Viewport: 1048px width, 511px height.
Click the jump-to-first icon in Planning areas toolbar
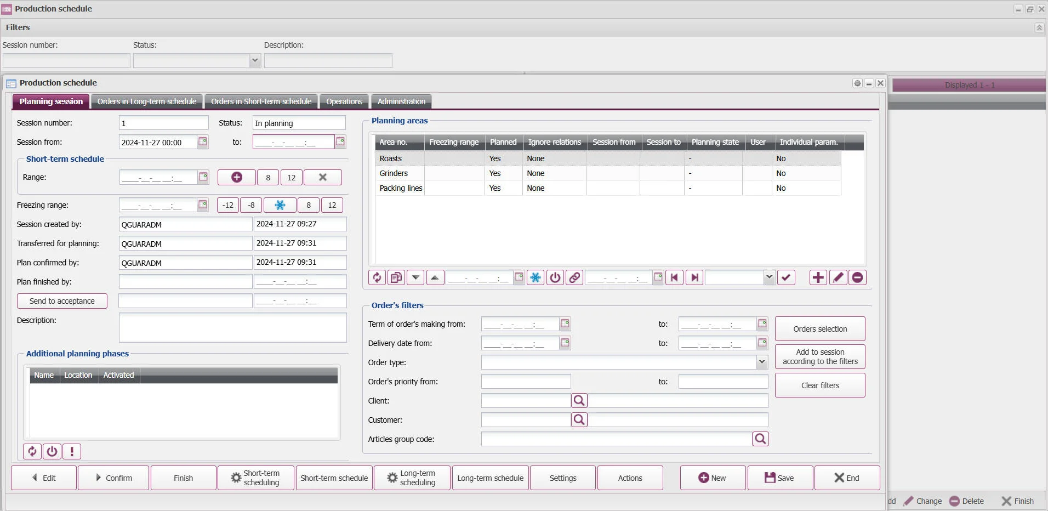[674, 277]
